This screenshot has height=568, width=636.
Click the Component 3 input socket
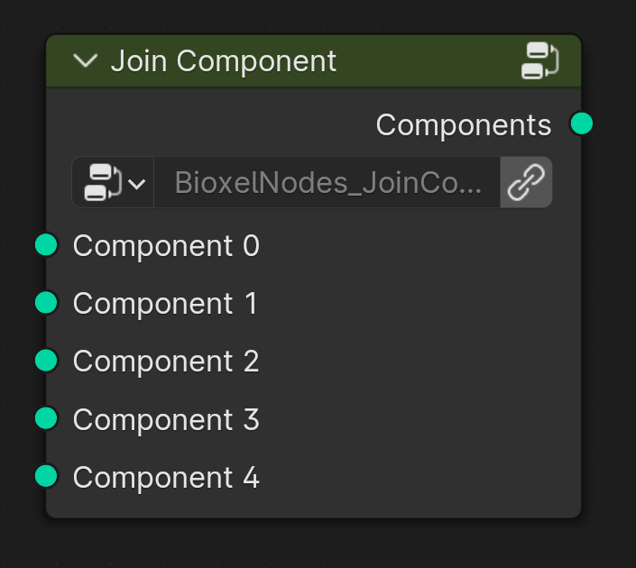(x=46, y=418)
